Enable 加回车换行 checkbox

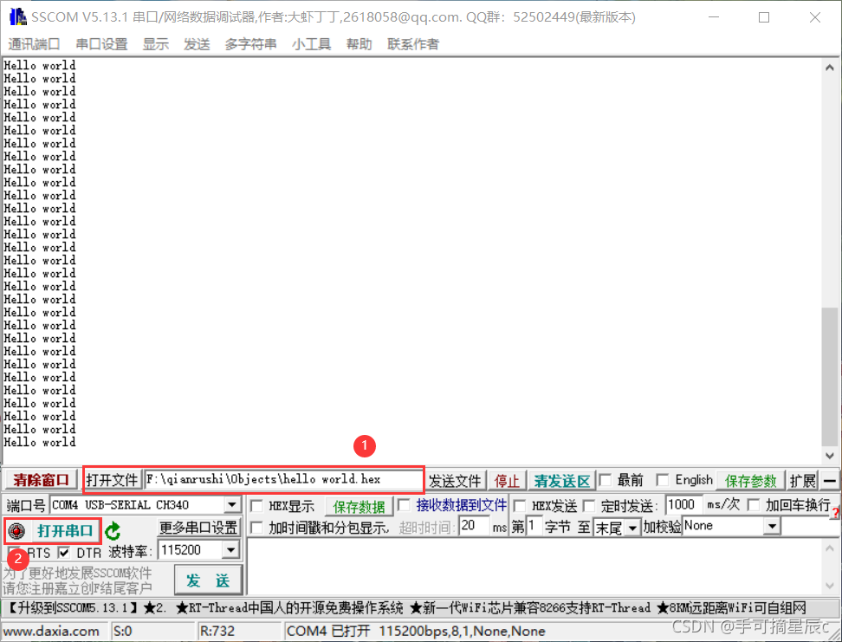[754, 505]
